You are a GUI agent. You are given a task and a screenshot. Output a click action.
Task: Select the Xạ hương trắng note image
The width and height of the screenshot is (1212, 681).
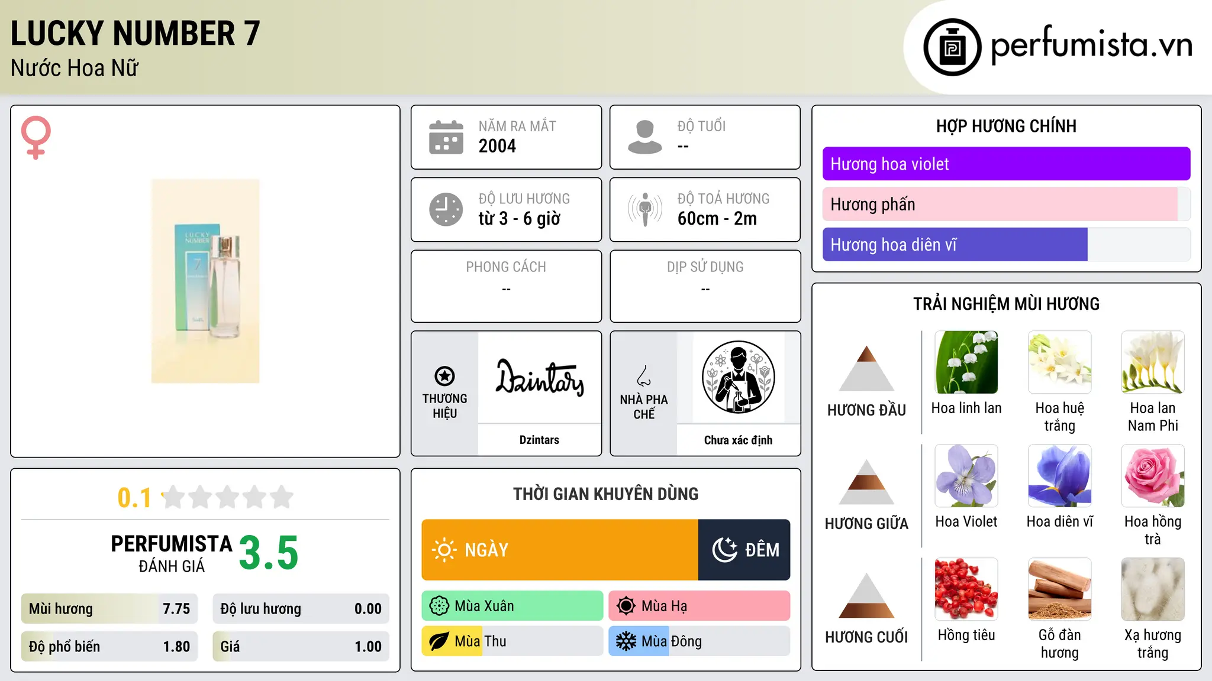[1153, 589]
